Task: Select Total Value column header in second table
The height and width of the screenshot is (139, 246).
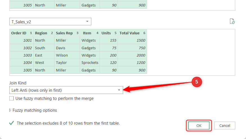Action: 132,33
